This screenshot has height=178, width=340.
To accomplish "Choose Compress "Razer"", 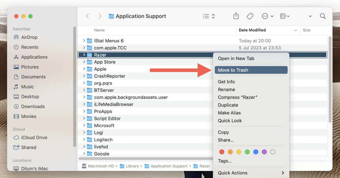I will pos(251,97).
